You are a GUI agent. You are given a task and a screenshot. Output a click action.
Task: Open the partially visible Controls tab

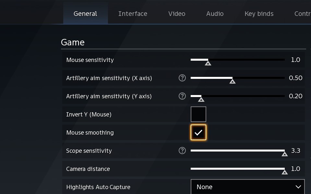click(x=303, y=14)
